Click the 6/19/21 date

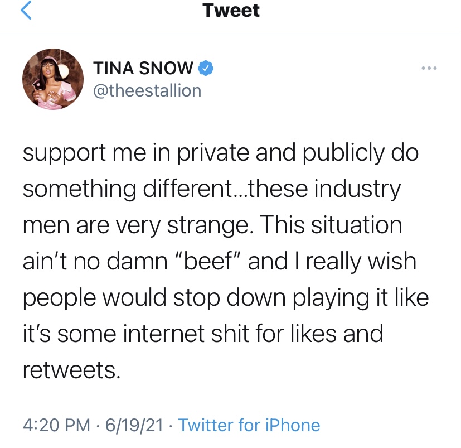coord(134,425)
